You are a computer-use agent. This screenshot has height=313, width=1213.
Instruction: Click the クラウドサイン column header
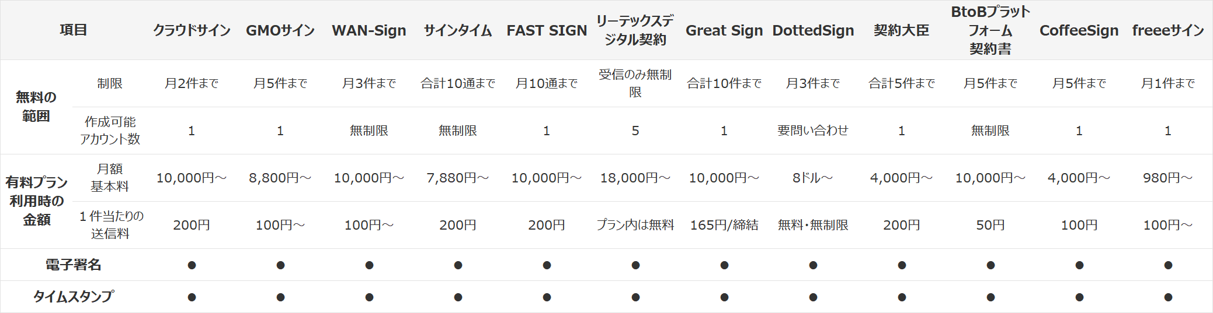pos(192,30)
